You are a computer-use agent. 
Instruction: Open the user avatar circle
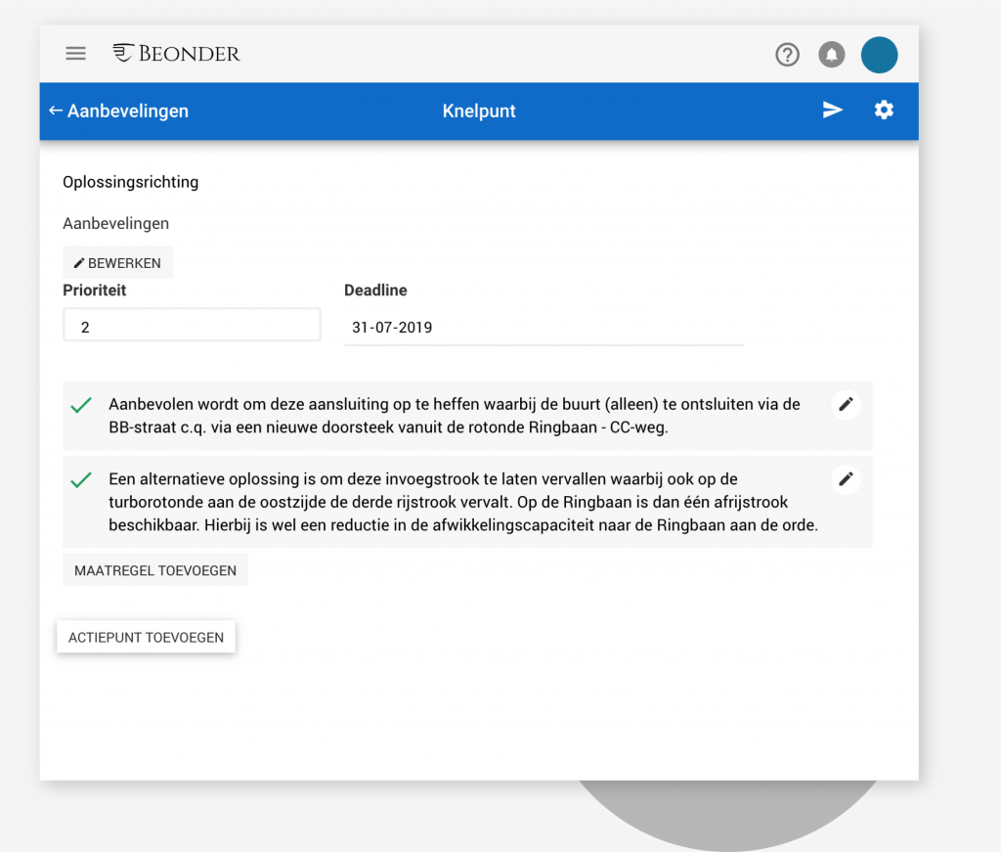click(879, 55)
